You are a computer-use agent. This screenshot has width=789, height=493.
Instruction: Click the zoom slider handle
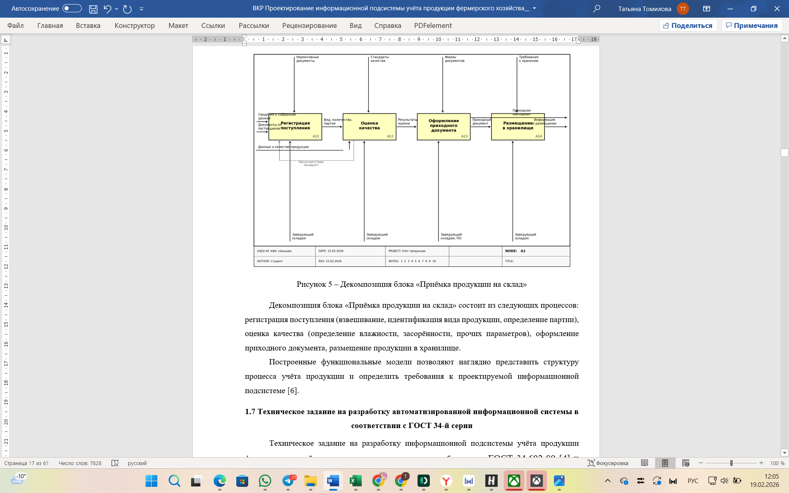[x=731, y=463]
